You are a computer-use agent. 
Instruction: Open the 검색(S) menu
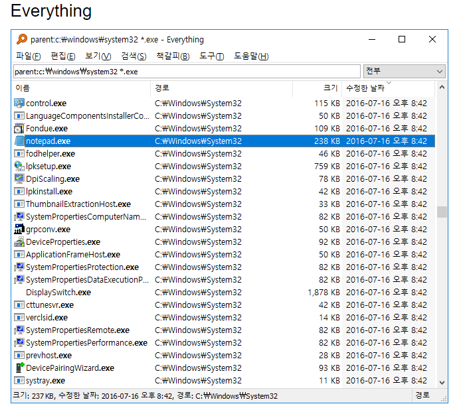tap(134, 56)
